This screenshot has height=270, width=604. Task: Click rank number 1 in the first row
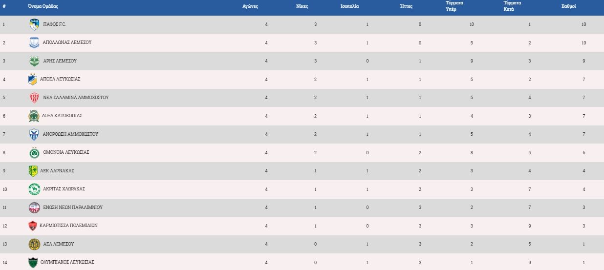coord(3,24)
